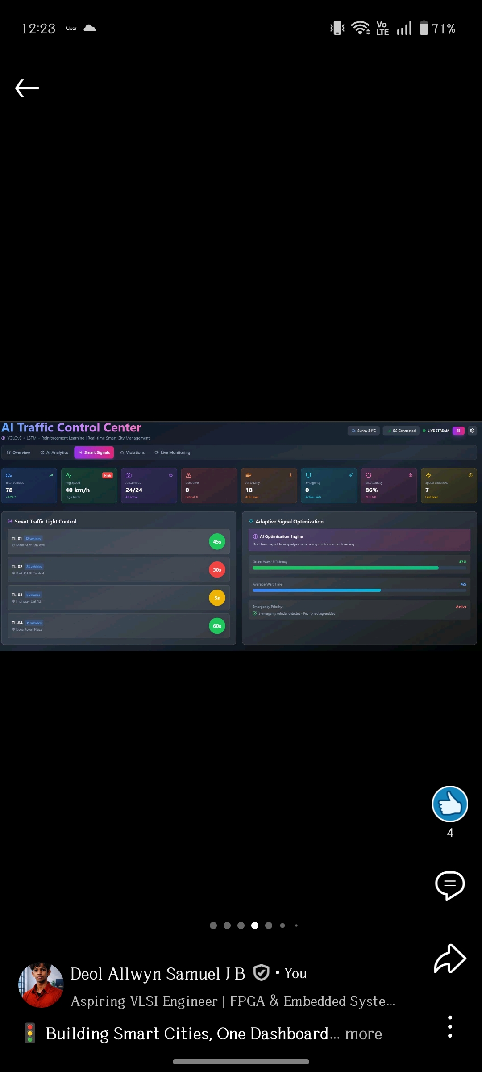Click the signal icon beside Smart Traffic Light Control
The image size is (482, 1072).
pyautogui.click(x=10, y=521)
